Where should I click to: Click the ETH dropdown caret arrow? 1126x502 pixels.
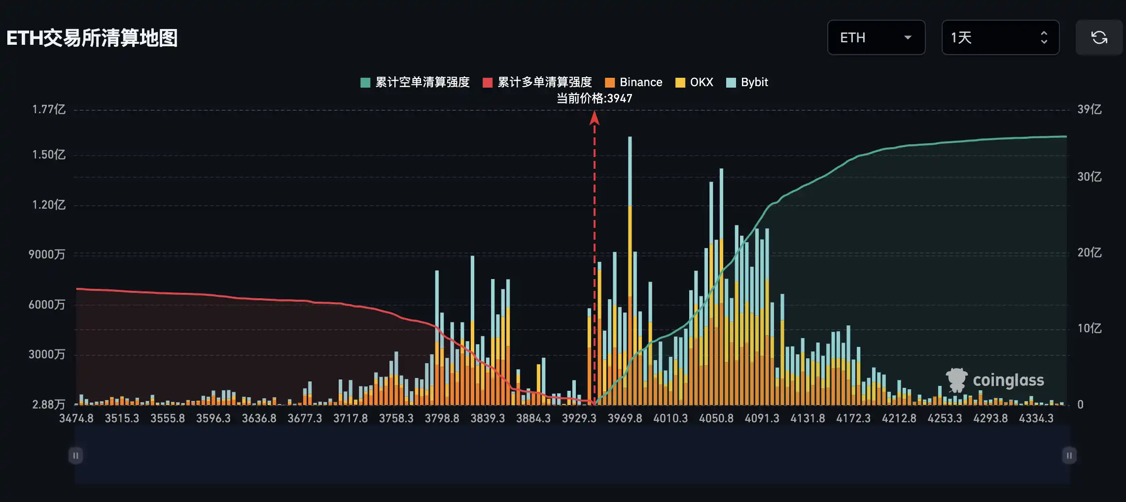(908, 37)
